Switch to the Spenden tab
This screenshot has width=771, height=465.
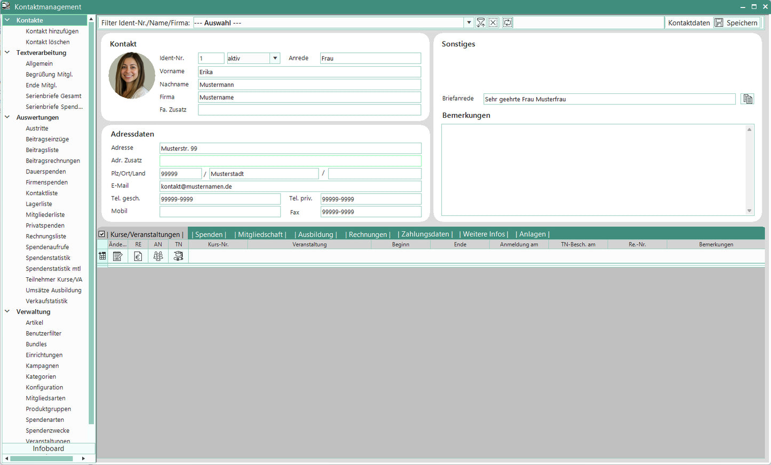pyautogui.click(x=209, y=234)
